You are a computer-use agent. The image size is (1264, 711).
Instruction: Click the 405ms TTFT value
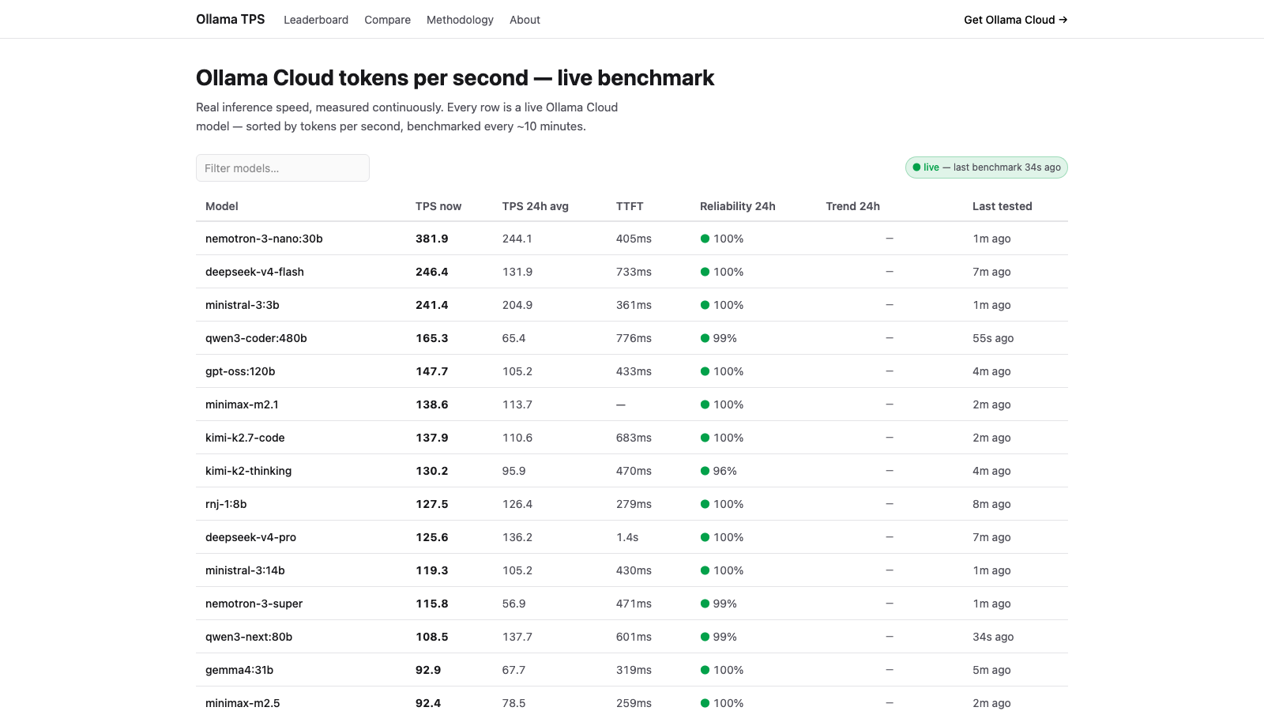634,239
